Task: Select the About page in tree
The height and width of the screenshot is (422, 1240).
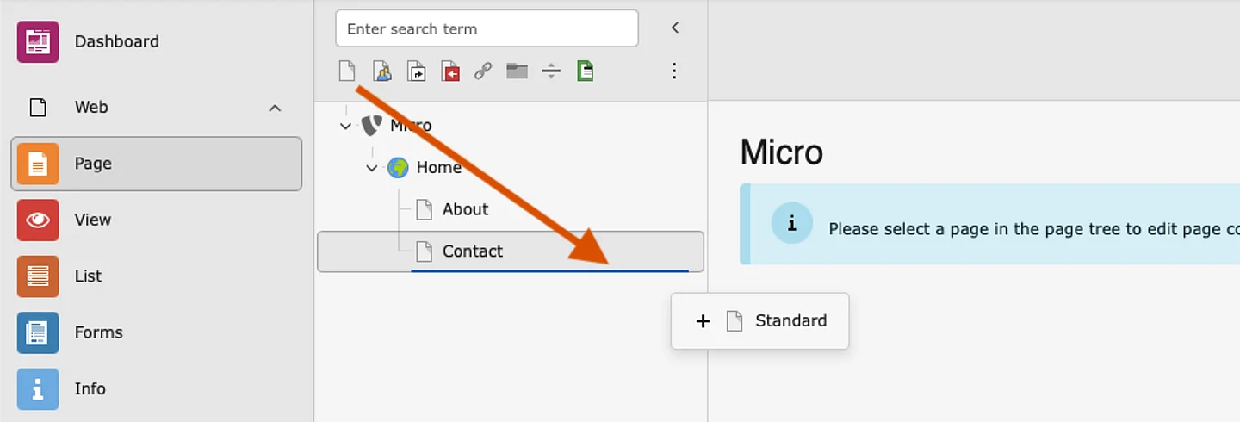Action: 465,209
